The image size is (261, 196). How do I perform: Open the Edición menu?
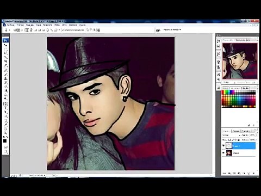pyautogui.click(x=20, y=25)
